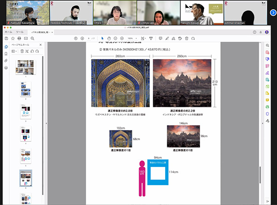
Task: Open the Protect shield tool
Action: pyautogui.click(x=267, y=114)
